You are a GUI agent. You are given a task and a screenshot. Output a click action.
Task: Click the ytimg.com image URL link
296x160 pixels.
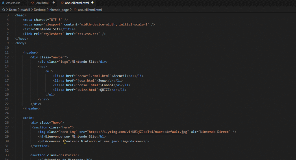click(x=138, y=132)
